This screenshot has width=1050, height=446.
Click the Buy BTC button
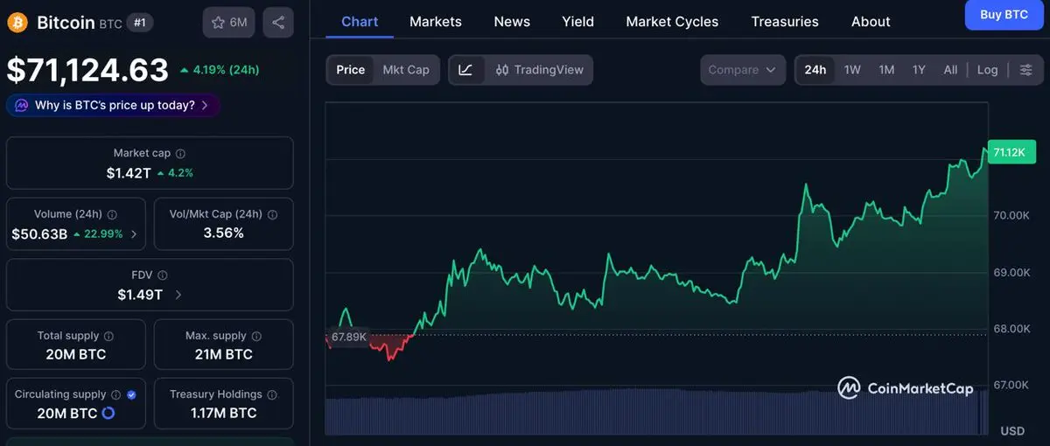click(x=1004, y=15)
